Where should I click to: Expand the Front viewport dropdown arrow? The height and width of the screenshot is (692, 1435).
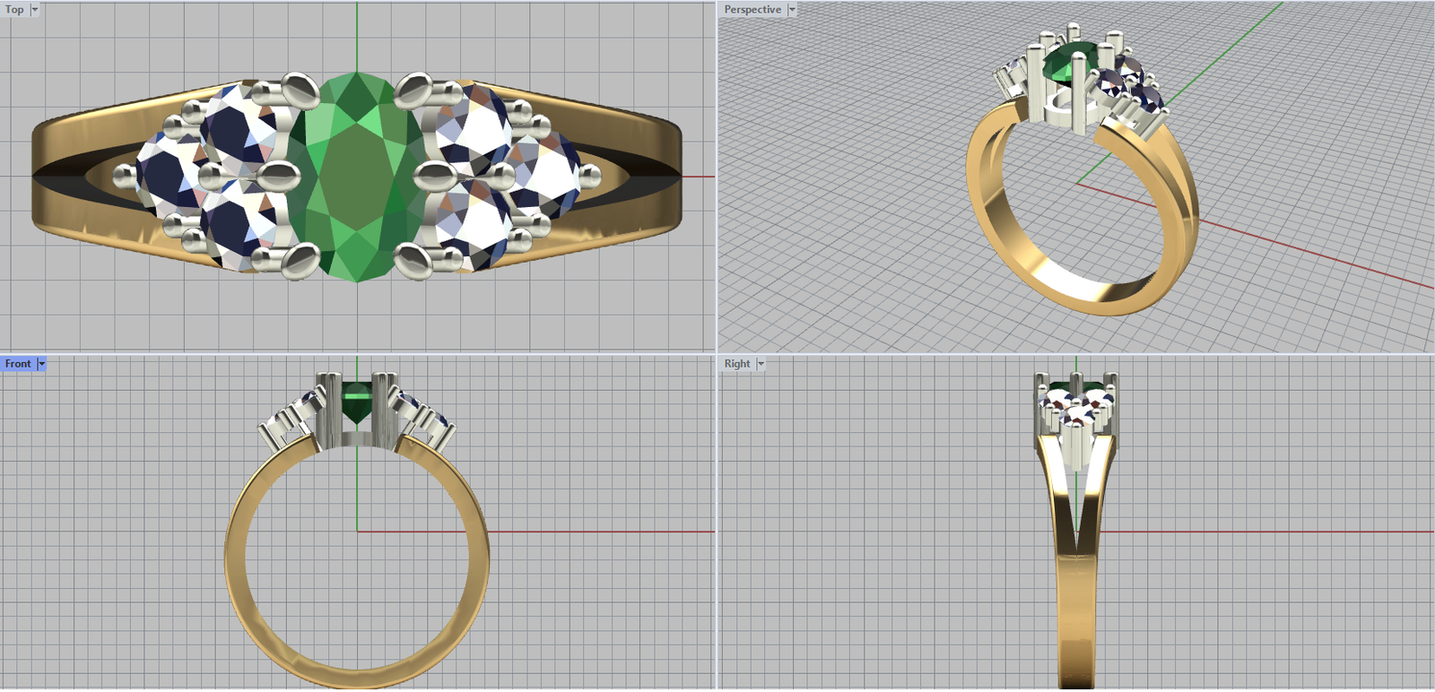(41, 364)
